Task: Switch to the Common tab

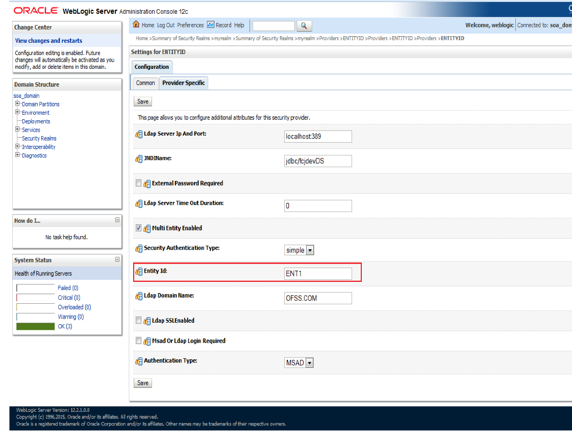Action: click(145, 83)
